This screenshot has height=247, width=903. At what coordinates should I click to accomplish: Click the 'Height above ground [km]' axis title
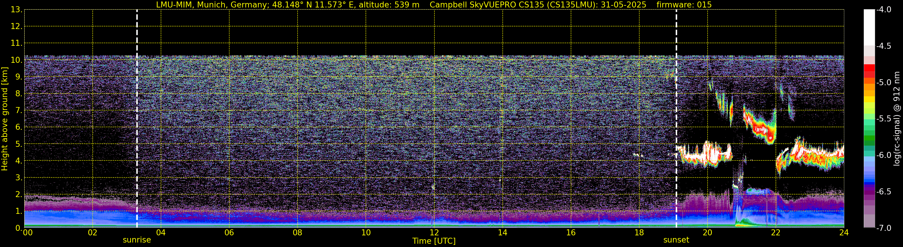(x=4, y=119)
